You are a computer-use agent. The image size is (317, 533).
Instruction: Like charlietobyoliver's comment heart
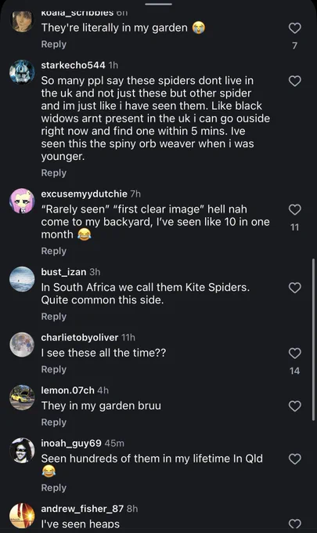click(x=294, y=354)
